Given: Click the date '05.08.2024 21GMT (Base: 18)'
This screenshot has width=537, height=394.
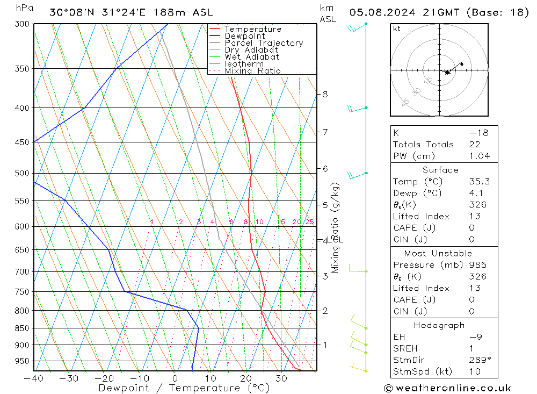Looking at the screenshot, I should click(x=439, y=12).
